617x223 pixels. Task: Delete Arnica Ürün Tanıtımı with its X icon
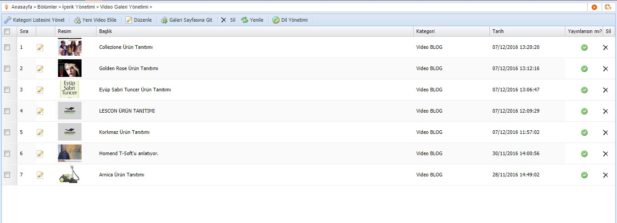[605, 175]
